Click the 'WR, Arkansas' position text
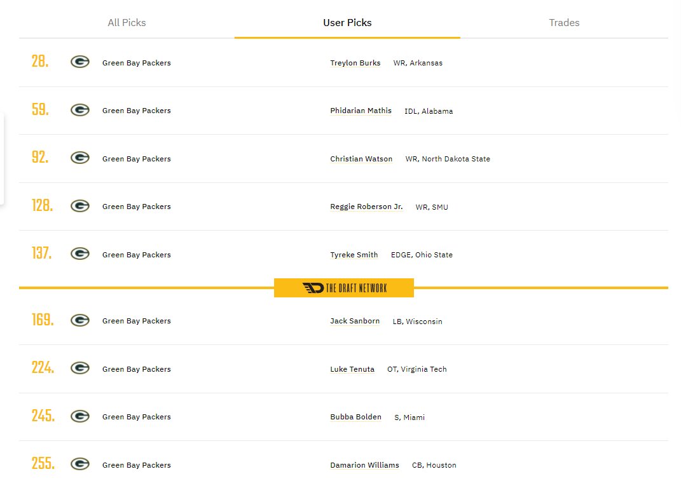The image size is (681, 488). [x=418, y=63]
